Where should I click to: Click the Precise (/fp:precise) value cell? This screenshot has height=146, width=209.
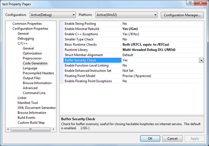(x=163, y=76)
